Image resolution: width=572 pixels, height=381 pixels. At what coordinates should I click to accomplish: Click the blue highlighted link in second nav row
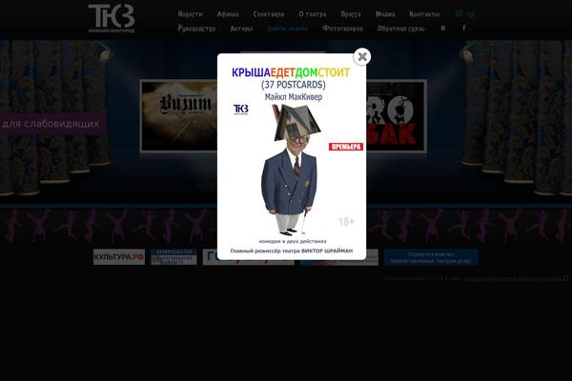288,29
